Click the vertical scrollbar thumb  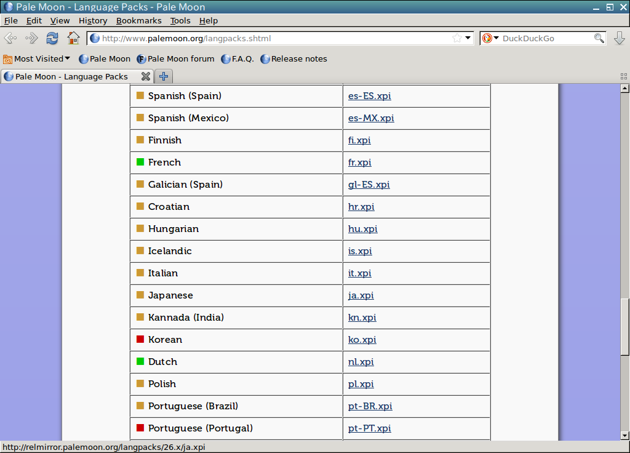[x=625, y=327]
